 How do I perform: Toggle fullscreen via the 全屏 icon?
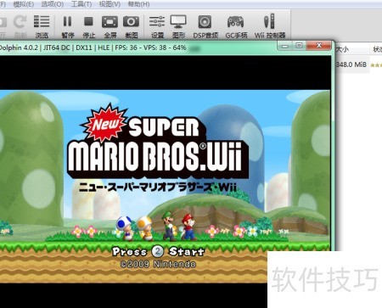tap(110, 26)
